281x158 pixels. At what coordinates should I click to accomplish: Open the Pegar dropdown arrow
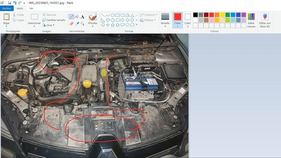click(6, 26)
